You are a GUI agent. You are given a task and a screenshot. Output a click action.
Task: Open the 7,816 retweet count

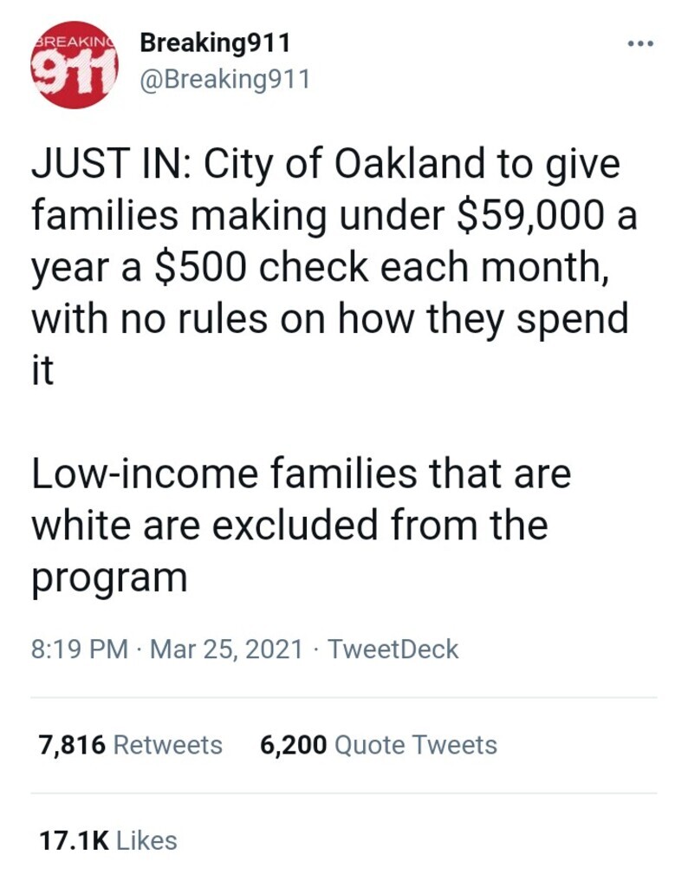click(x=71, y=745)
